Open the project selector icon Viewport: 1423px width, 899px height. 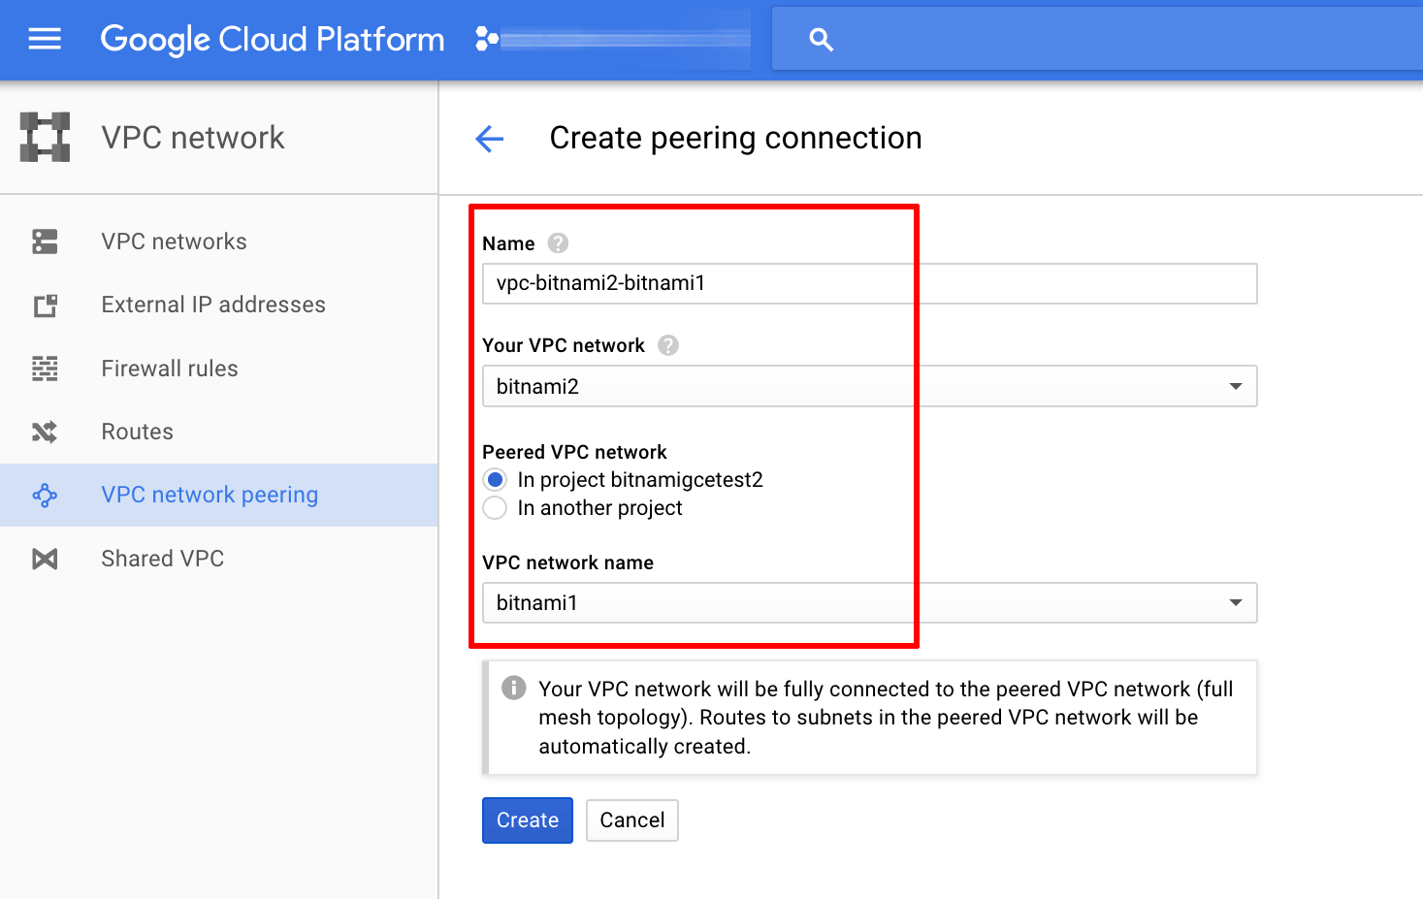pos(487,39)
